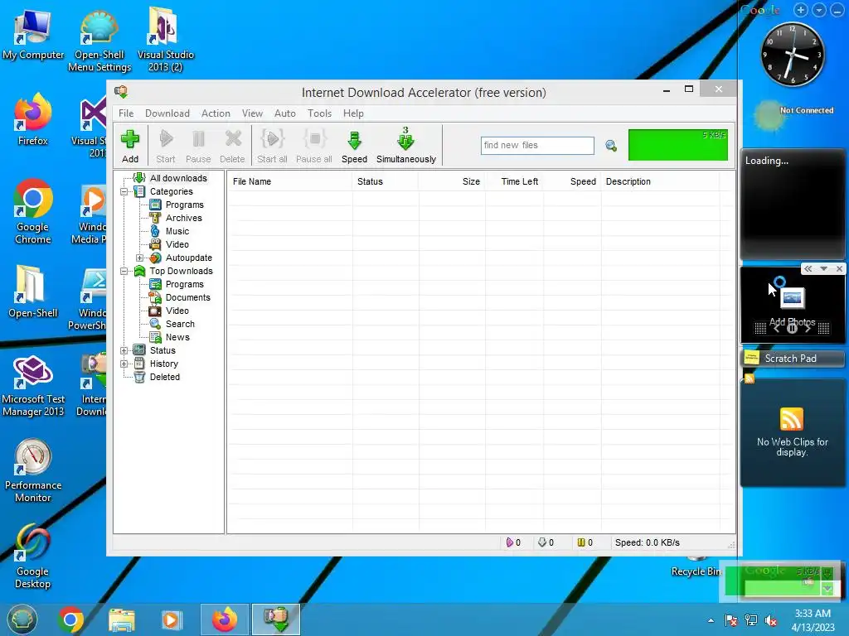849x636 pixels.
Task: Select the History tree item label
Action: tap(164, 364)
